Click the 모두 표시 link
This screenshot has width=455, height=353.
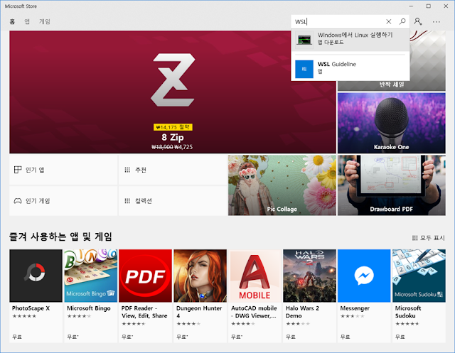(x=429, y=238)
